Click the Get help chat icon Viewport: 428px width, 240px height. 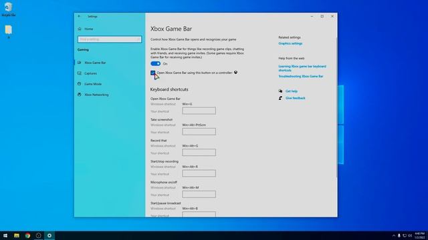tap(280, 91)
